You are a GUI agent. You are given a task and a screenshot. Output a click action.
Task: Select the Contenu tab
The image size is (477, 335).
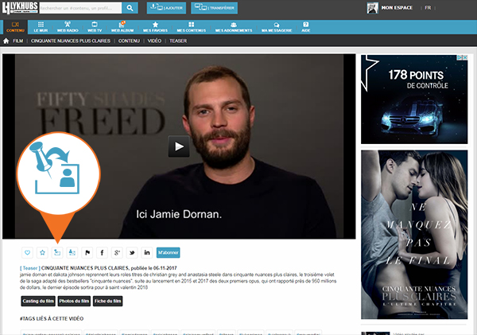click(x=15, y=27)
